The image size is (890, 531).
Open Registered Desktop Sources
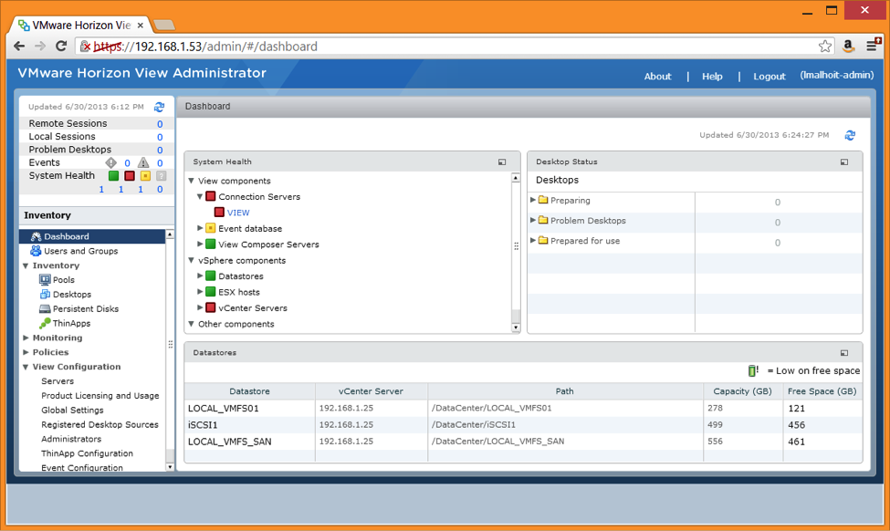[x=99, y=424]
